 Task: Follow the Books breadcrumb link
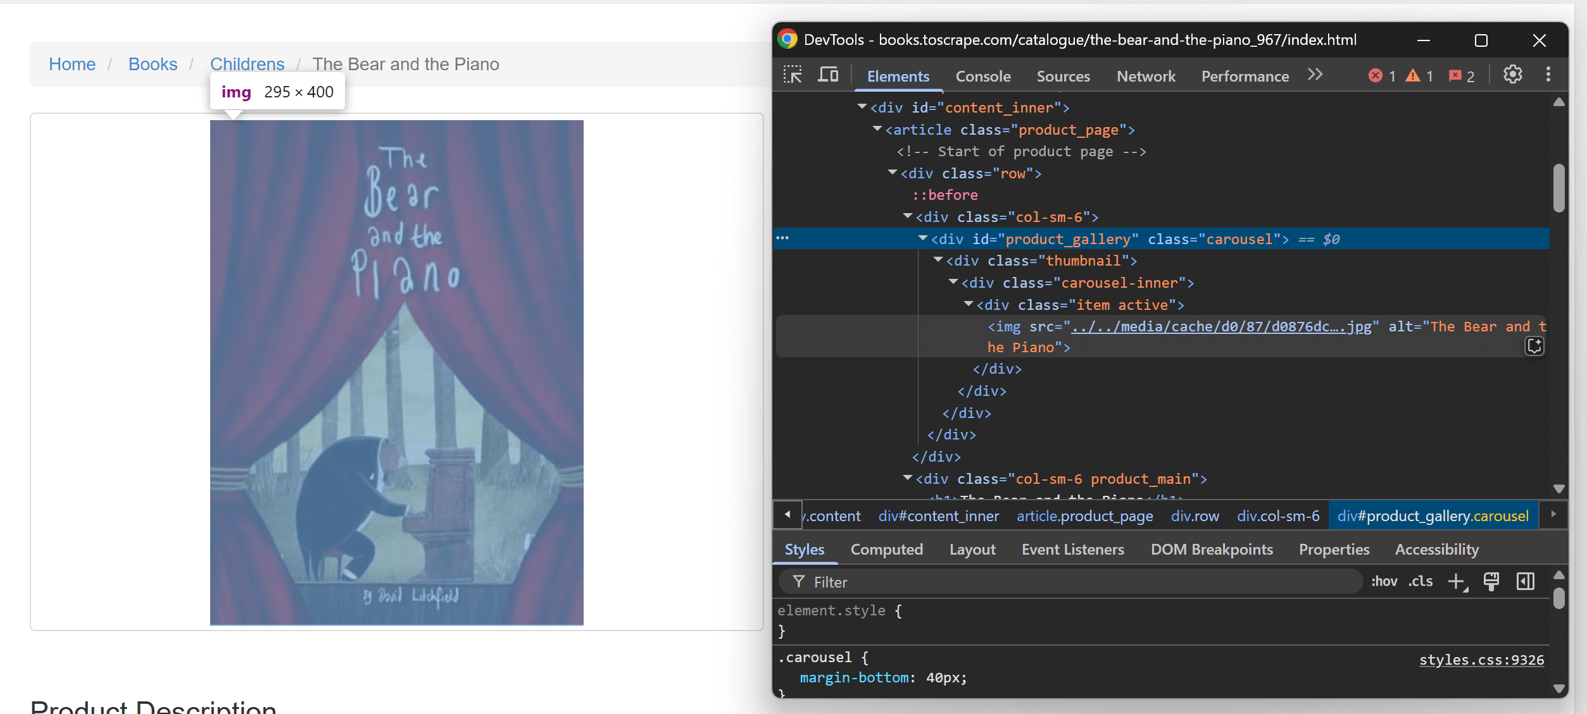(x=153, y=64)
